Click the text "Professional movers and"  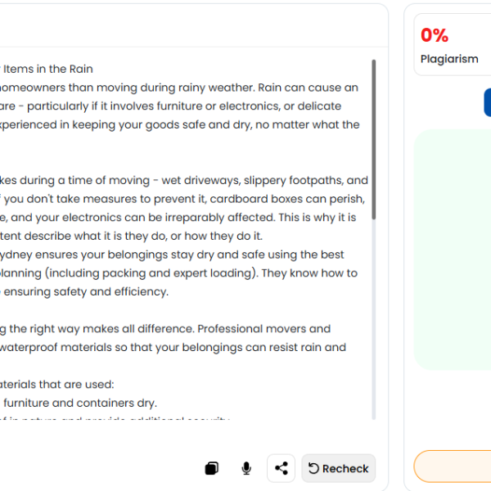click(x=264, y=329)
